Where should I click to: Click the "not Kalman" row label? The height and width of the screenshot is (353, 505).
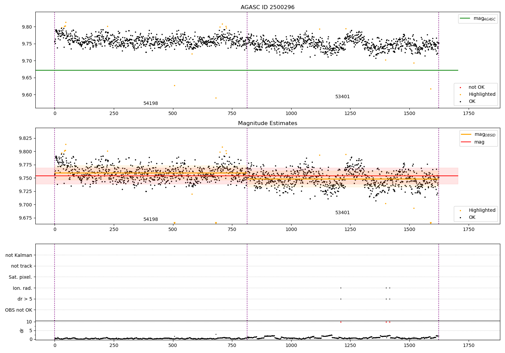(19, 255)
